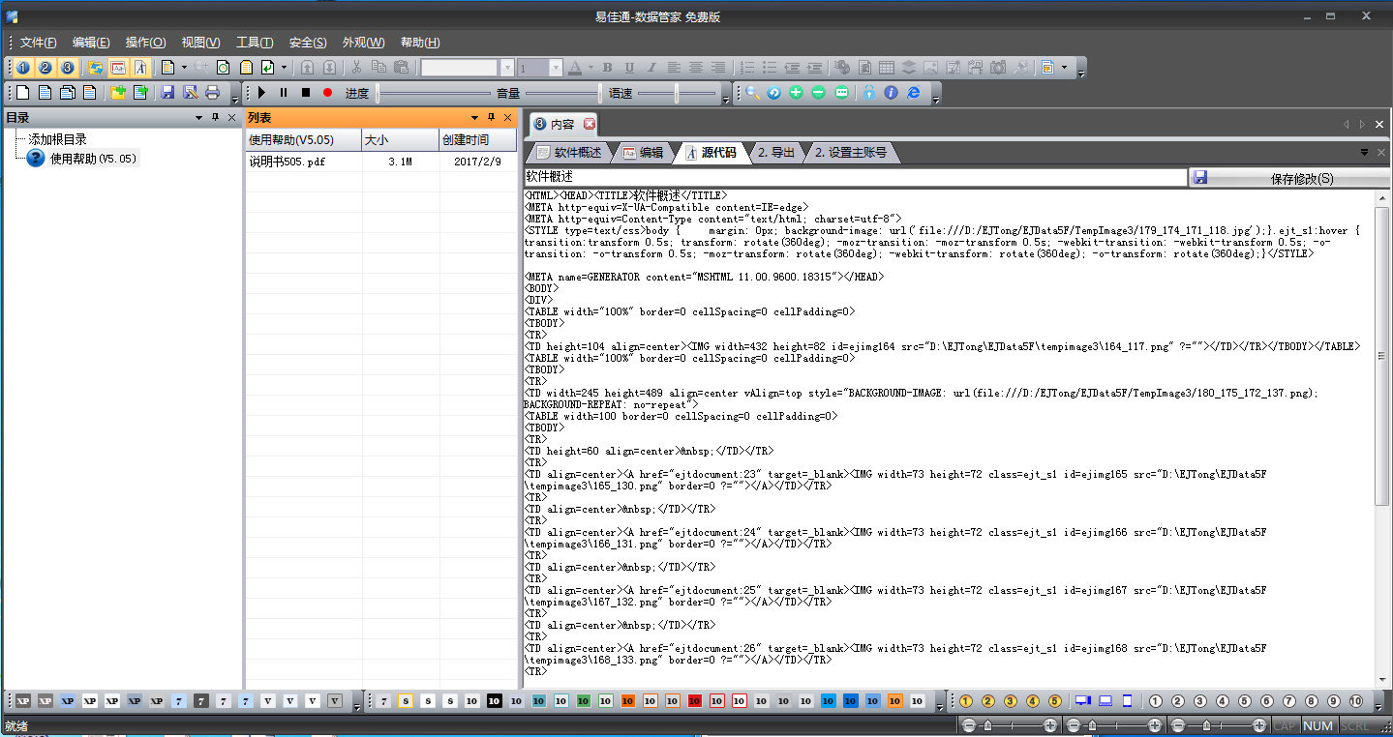Switch to the 软件概述 tab
This screenshot has width=1393, height=737.
pos(568,153)
